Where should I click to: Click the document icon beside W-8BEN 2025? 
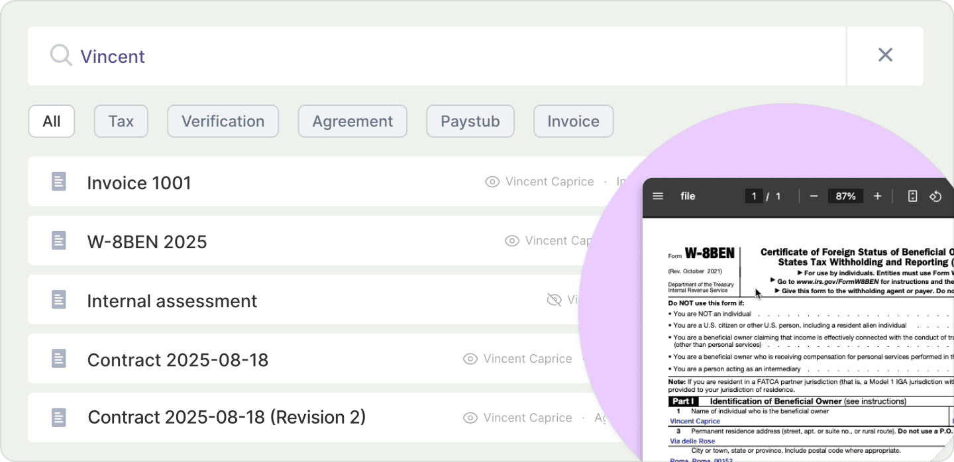[x=59, y=240]
